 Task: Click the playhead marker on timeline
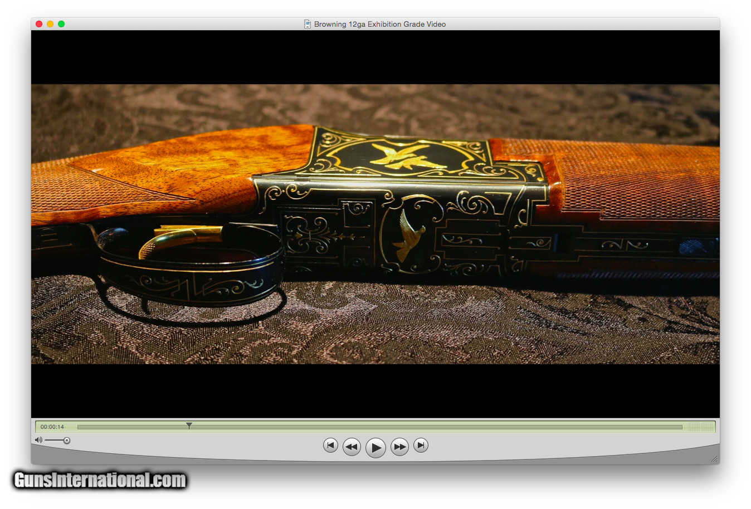(189, 426)
